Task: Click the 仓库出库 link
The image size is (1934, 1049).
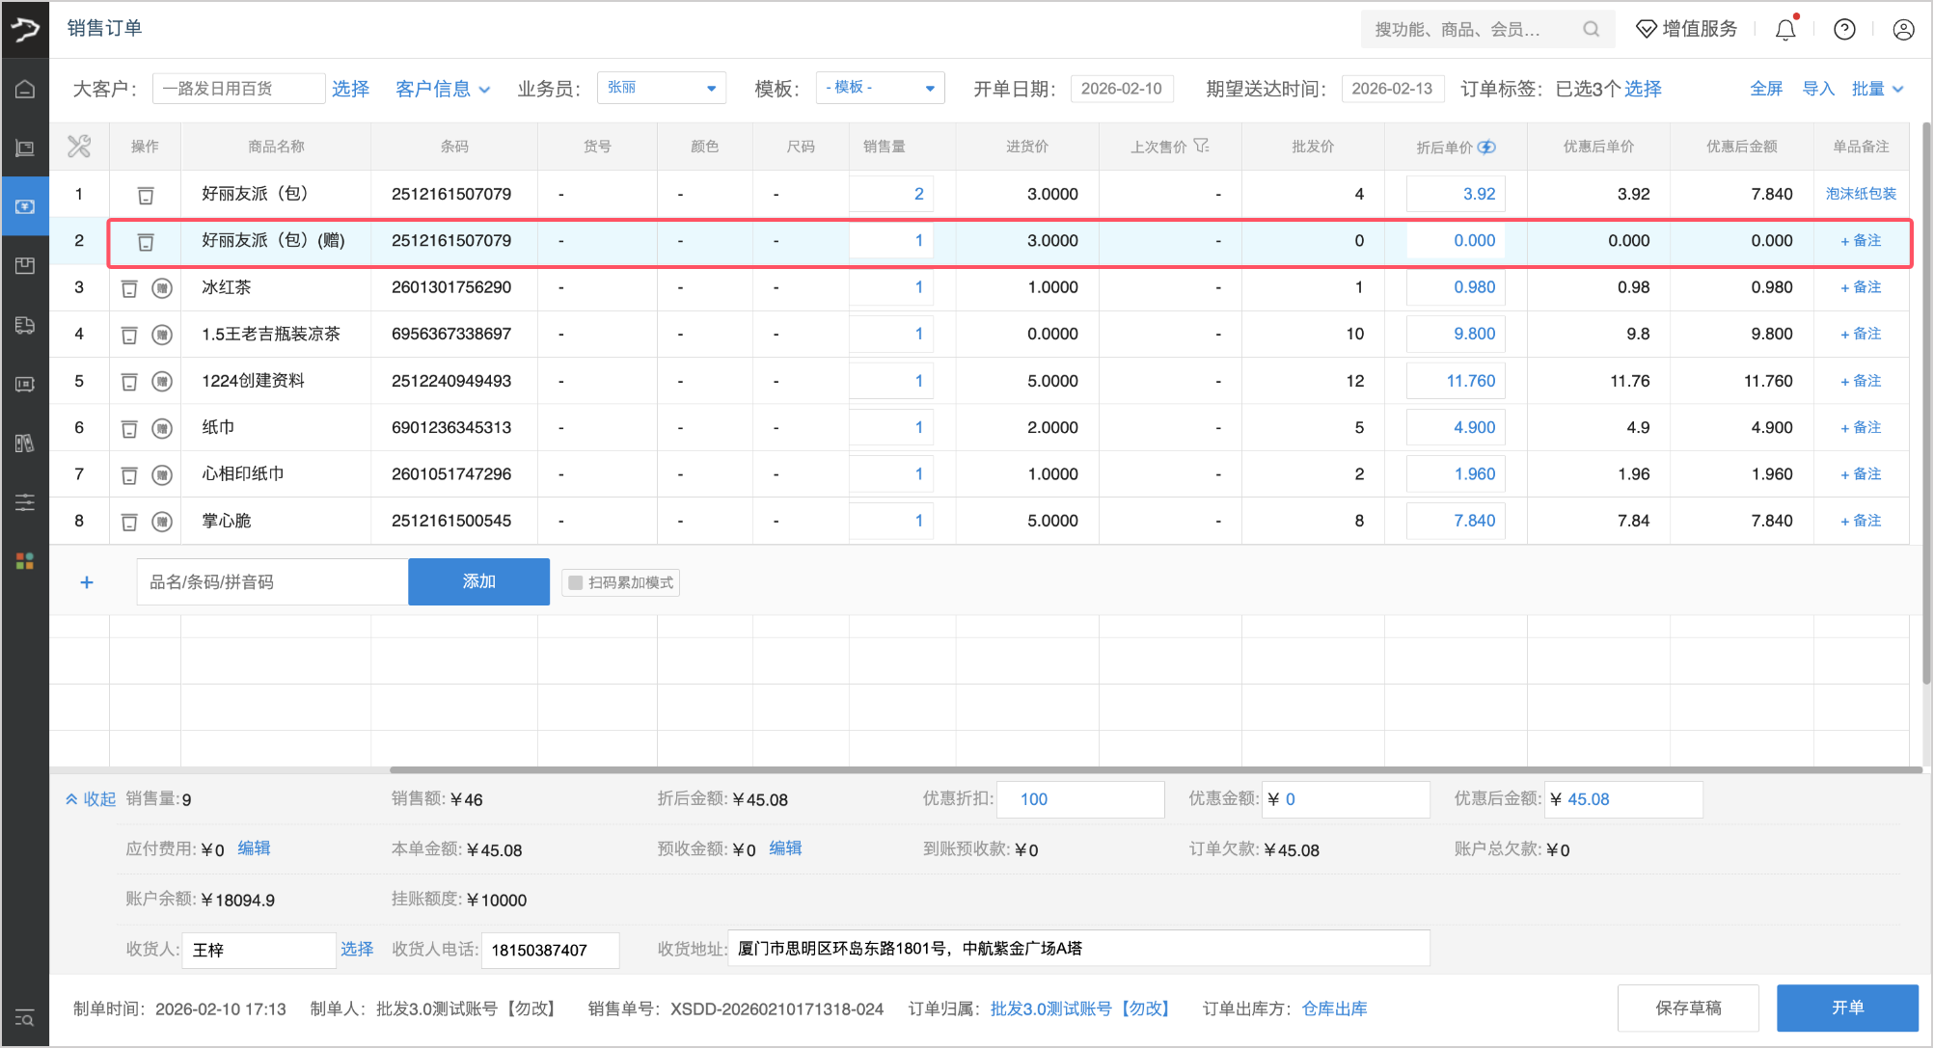Action: [x=1334, y=1009]
